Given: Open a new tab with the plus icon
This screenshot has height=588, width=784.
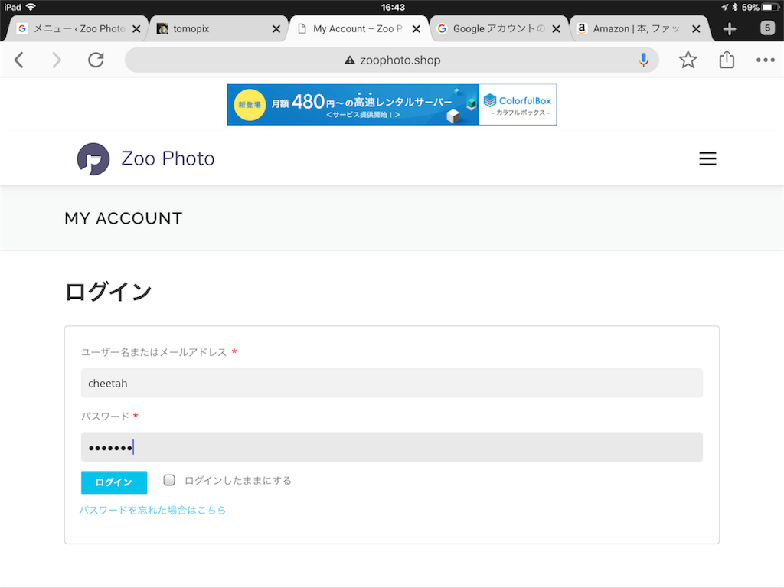Looking at the screenshot, I should 730,28.
